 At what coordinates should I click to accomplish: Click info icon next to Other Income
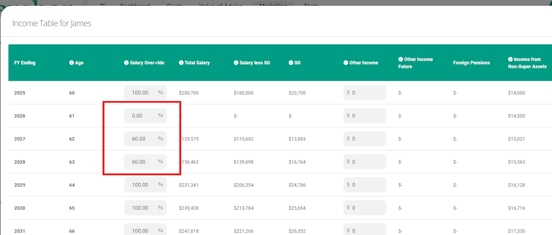(346, 63)
